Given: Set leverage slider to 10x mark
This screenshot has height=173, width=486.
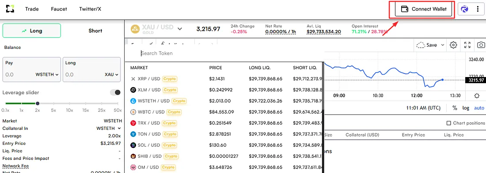Looking at the screenshot, I should tap(69, 103).
